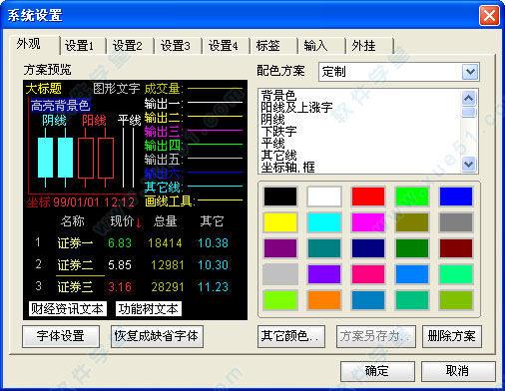Image resolution: width=505 pixels, height=391 pixels.
Task: Click the list scrollbar up arrow
Action: (468, 98)
